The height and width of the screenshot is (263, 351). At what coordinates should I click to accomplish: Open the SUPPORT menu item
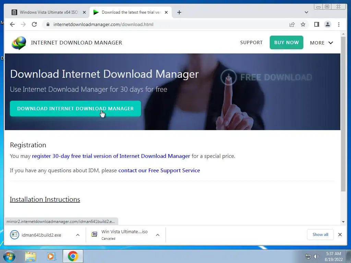[251, 42]
